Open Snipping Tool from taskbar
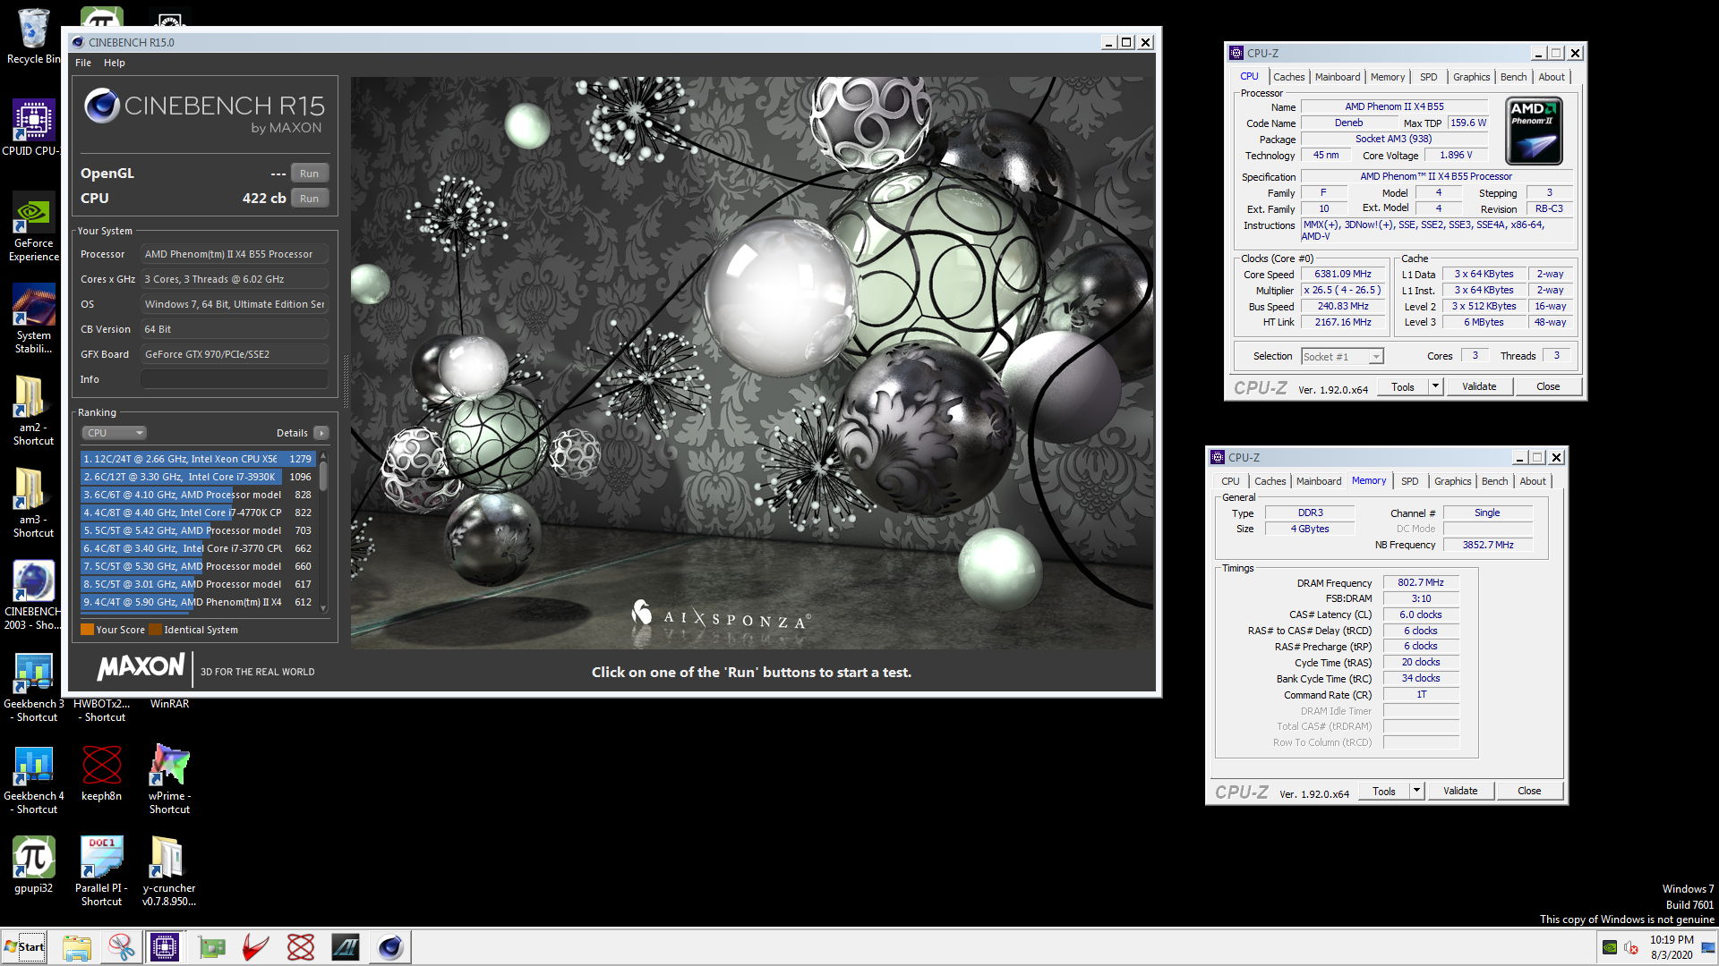 (122, 947)
